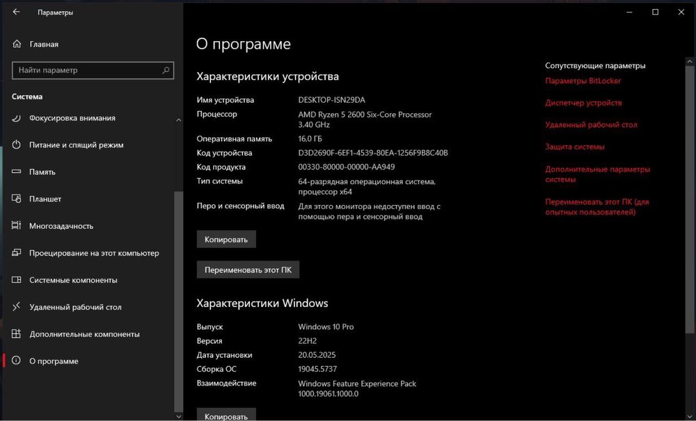Viewport: 696px width, 421px height.
Task: Click the 16.0 ГБ memory value
Action: 310,139
